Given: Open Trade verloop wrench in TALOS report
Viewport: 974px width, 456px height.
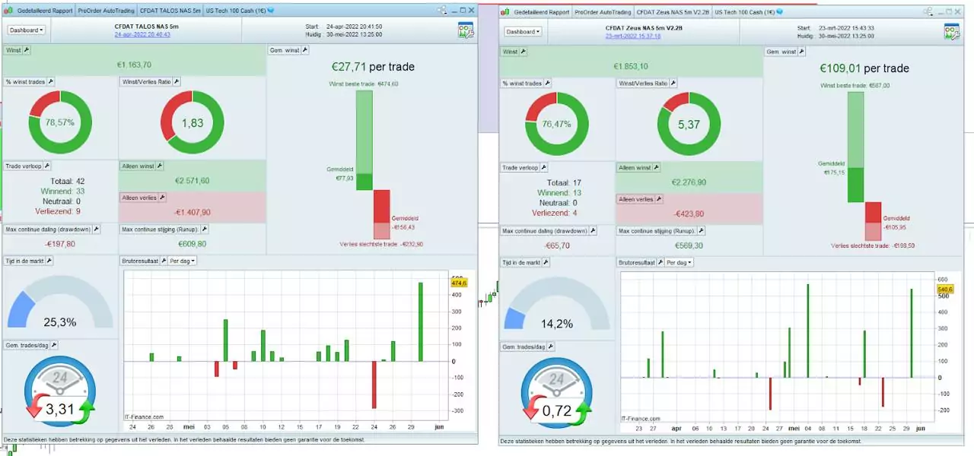Looking at the screenshot, I should (x=46, y=165).
